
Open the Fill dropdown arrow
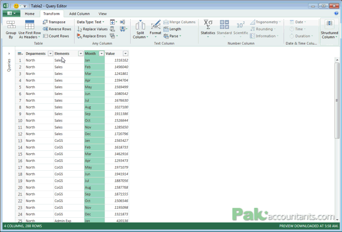116,22
